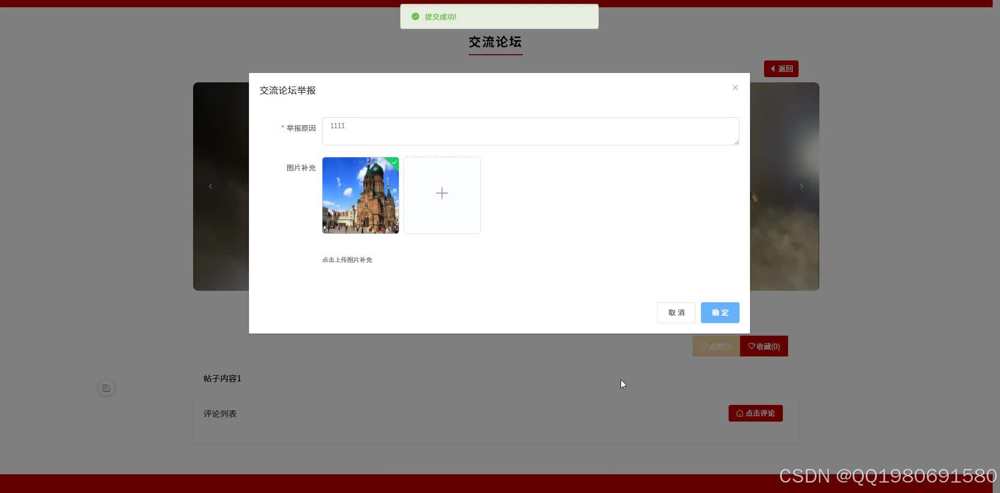1000x493 pixels.
Task: Toggle the 收藏(0) favorite button
Action: (764, 346)
